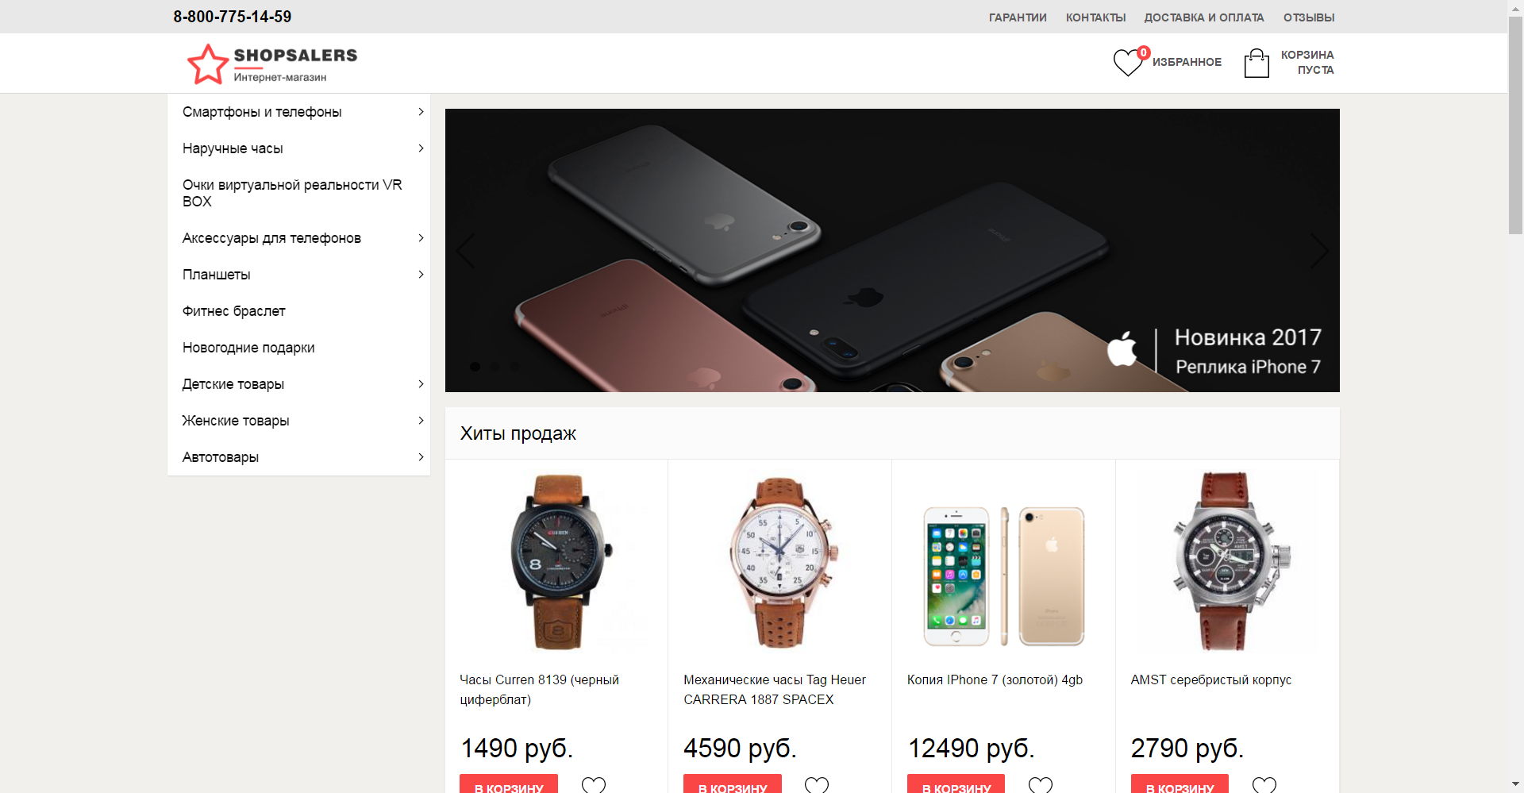Screen dimensions: 1524x793
Task: Open the Доставка и оплата menu item
Action: pyautogui.click(x=1204, y=17)
